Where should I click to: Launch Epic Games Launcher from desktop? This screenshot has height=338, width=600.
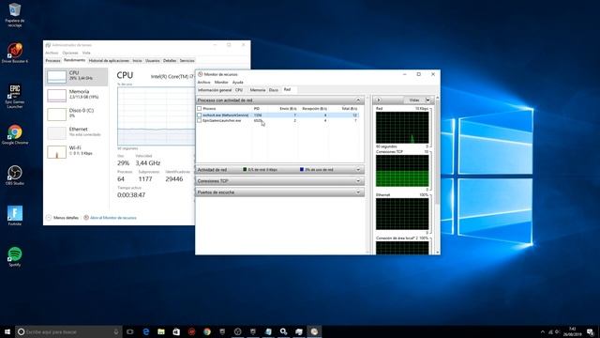tap(15, 96)
